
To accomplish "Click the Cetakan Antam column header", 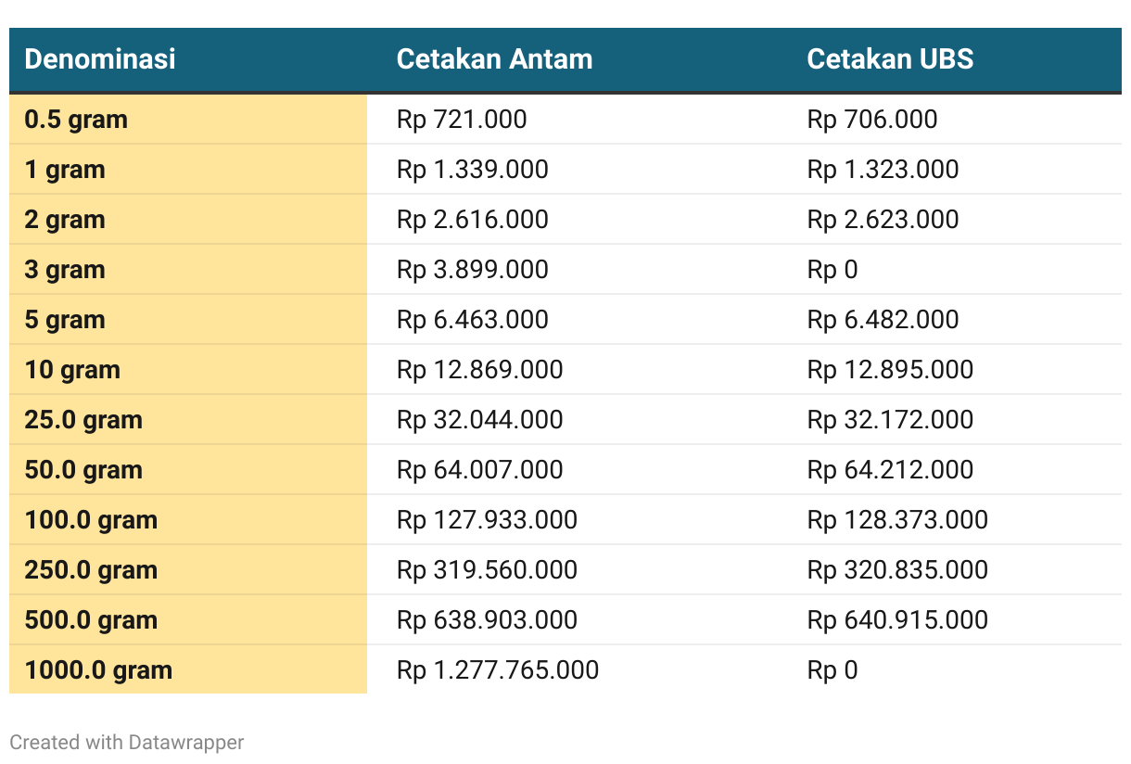I will (494, 59).
